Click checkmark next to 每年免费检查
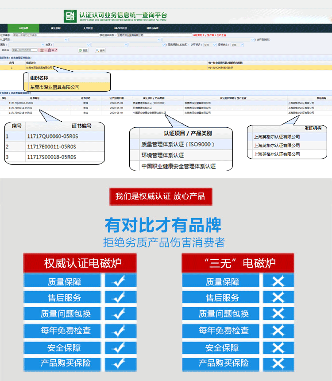 pyautogui.click(x=119, y=331)
